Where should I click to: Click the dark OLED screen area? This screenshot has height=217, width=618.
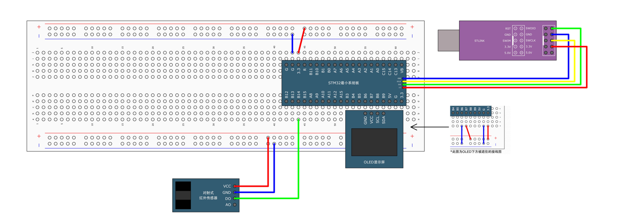tap(374, 142)
